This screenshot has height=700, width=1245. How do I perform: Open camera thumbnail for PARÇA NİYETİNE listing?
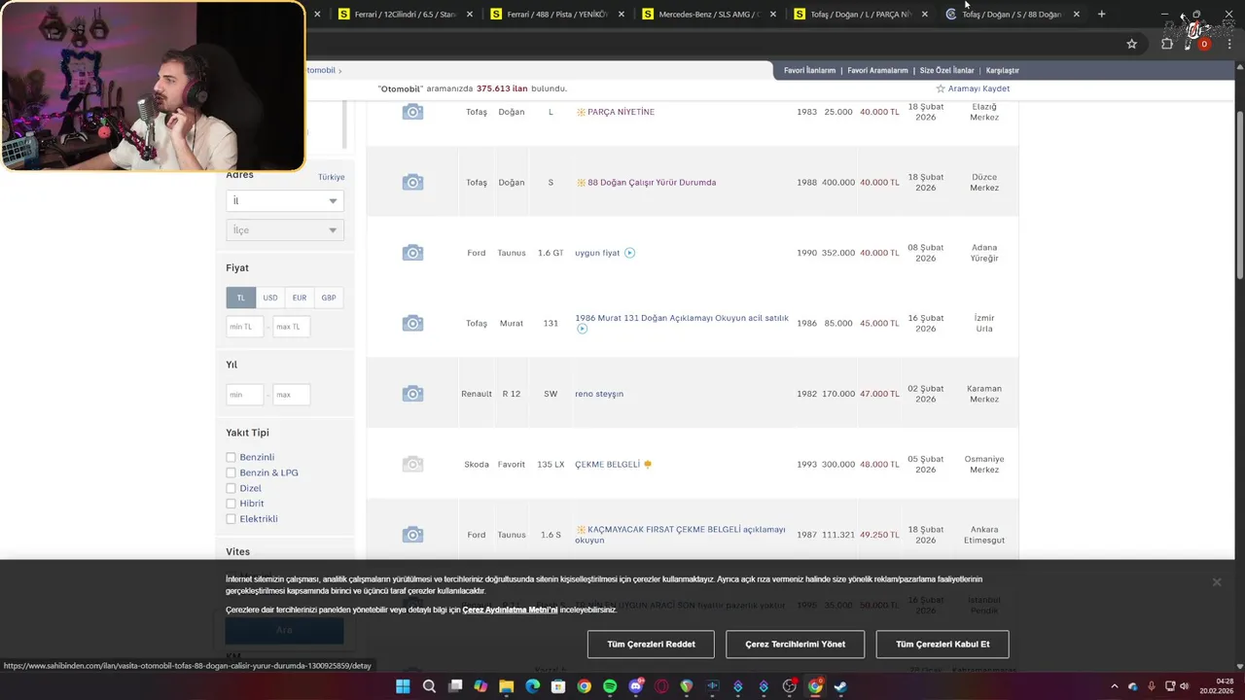(412, 112)
